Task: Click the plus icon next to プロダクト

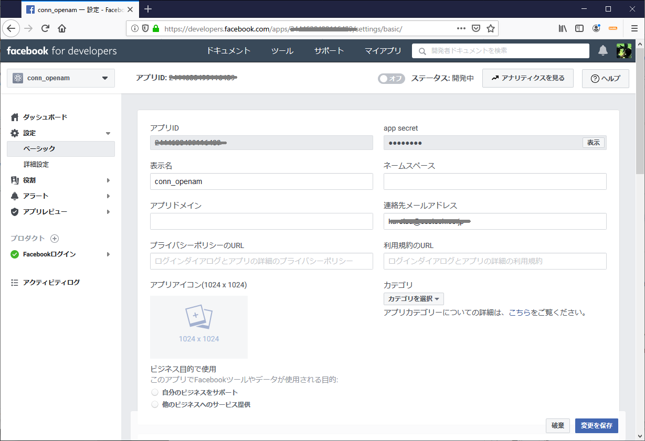Action: (x=55, y=238)
